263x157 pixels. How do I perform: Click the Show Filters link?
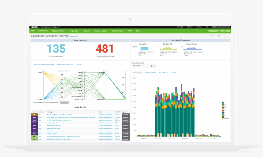(x=74, y=36)
